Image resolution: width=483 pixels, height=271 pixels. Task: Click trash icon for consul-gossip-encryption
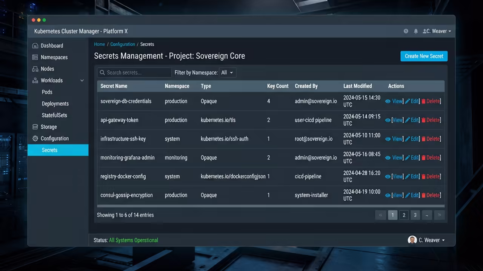click(423, 195)
